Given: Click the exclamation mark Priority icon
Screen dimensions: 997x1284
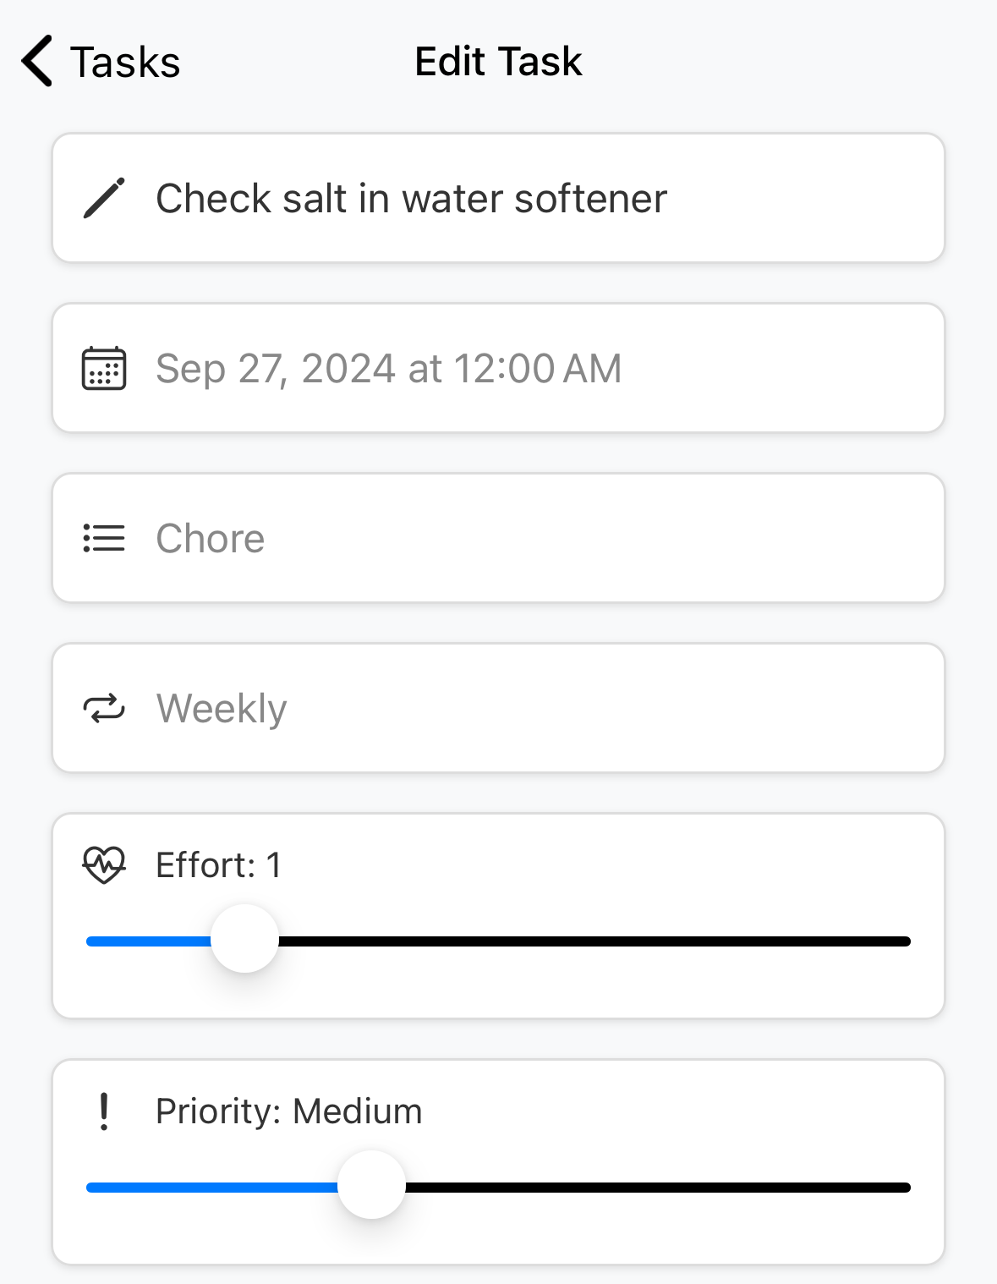Looking at the screenshot, I should pos(104,1111).
